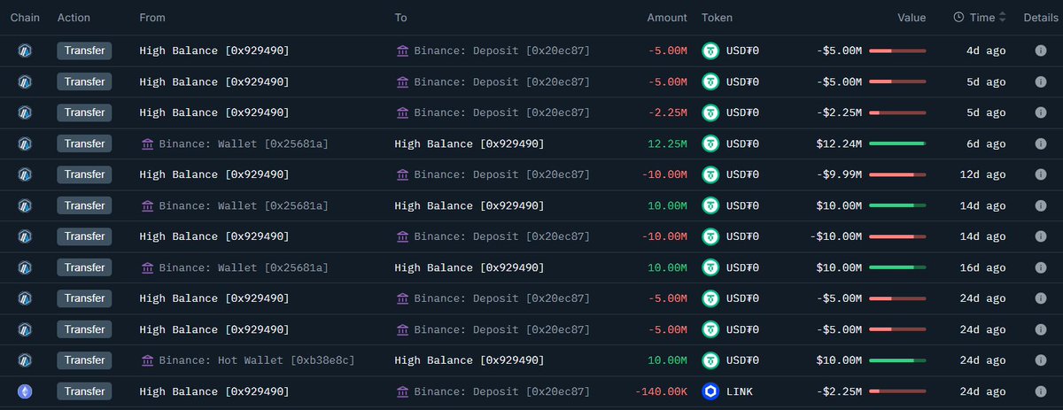Click bank icon in 12d ago Deposit cell
Image resolution: width=1063 pixels, height=410 pixels.
pos(403,175)
